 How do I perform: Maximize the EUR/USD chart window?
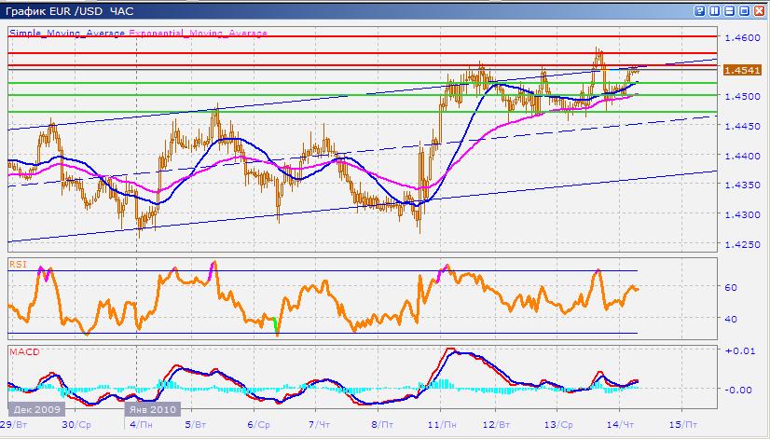pos(745,11)
